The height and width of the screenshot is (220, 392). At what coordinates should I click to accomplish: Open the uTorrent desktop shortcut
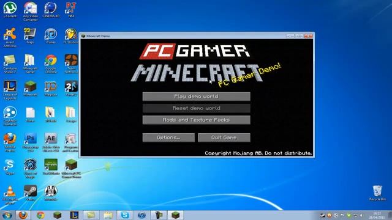coord(10,10)
